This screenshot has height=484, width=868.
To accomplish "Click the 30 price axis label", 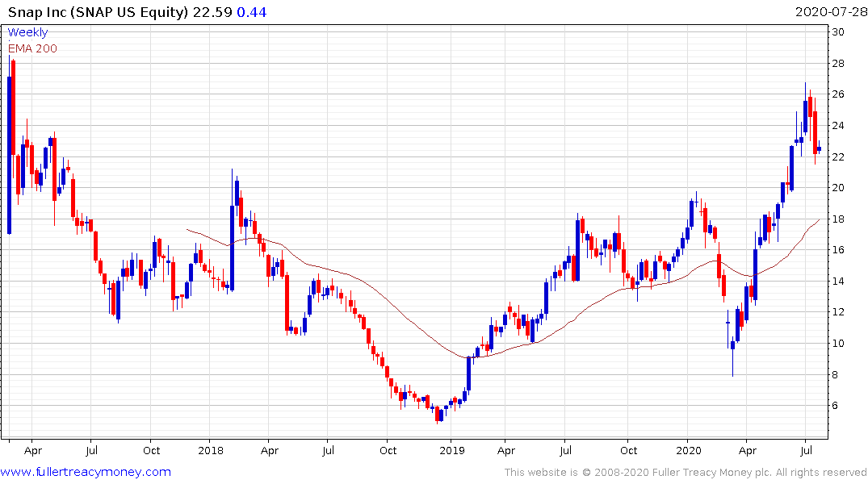I will click(838, 32).
